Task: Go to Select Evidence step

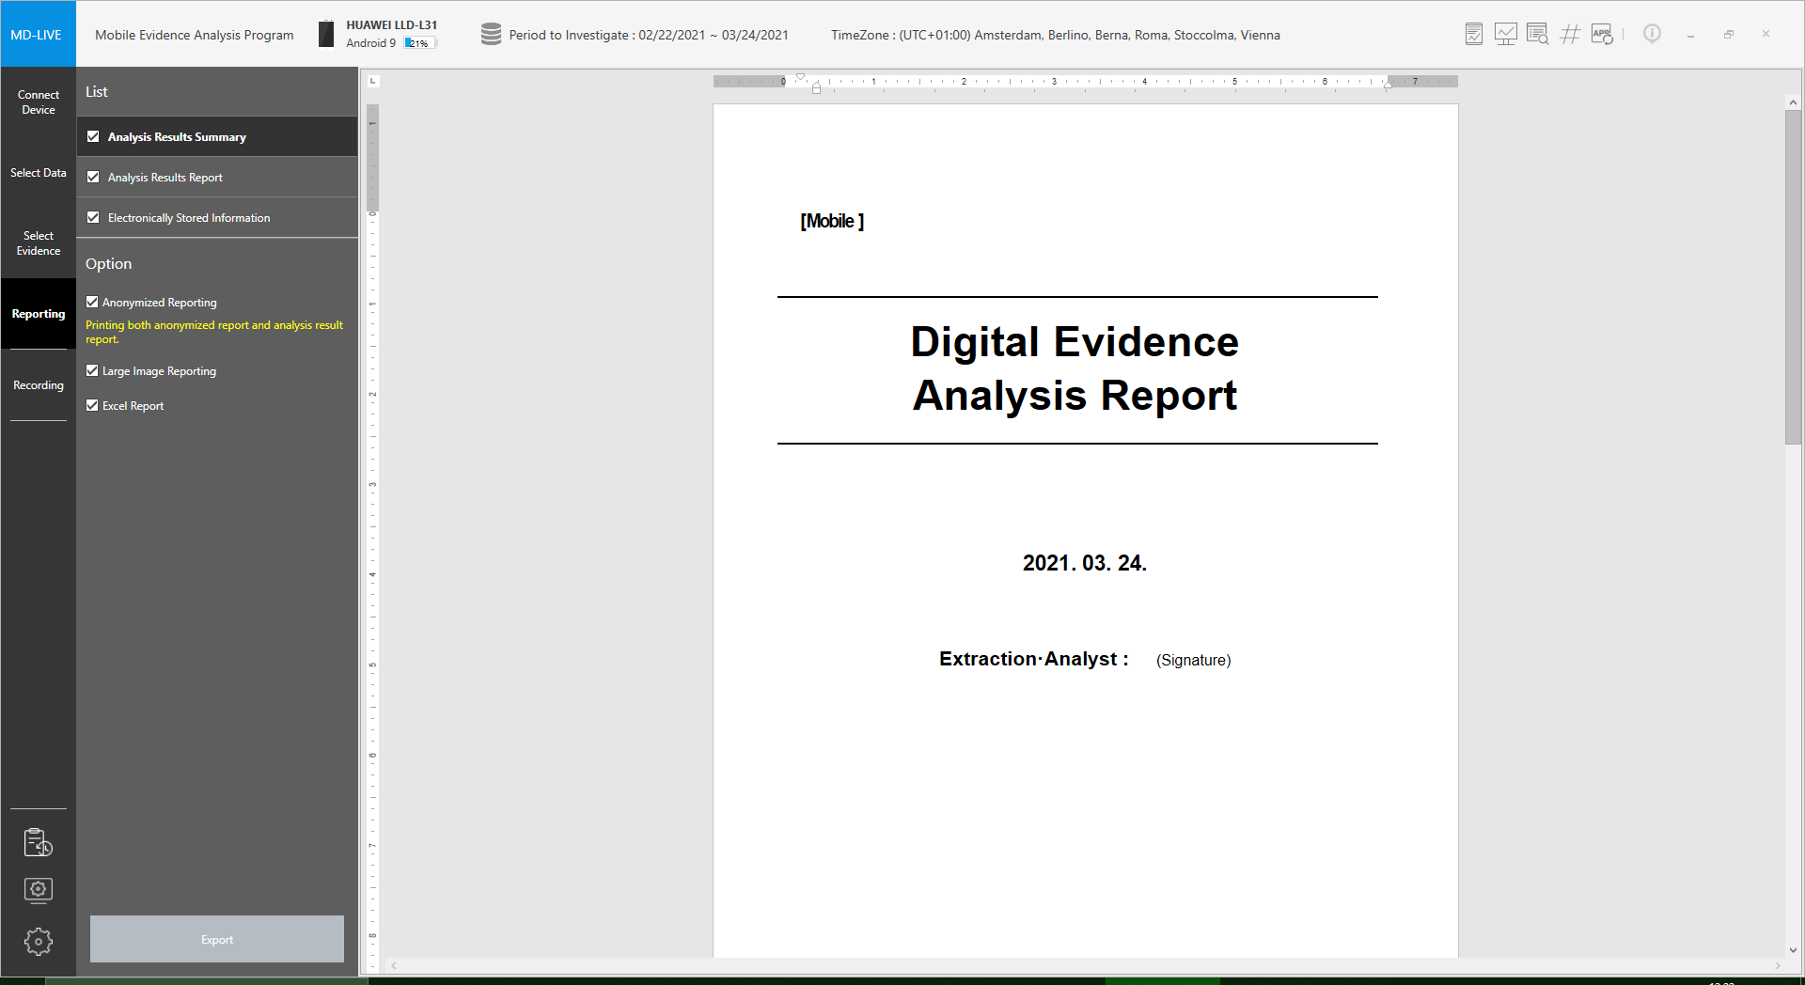Action: click(38, 243)
